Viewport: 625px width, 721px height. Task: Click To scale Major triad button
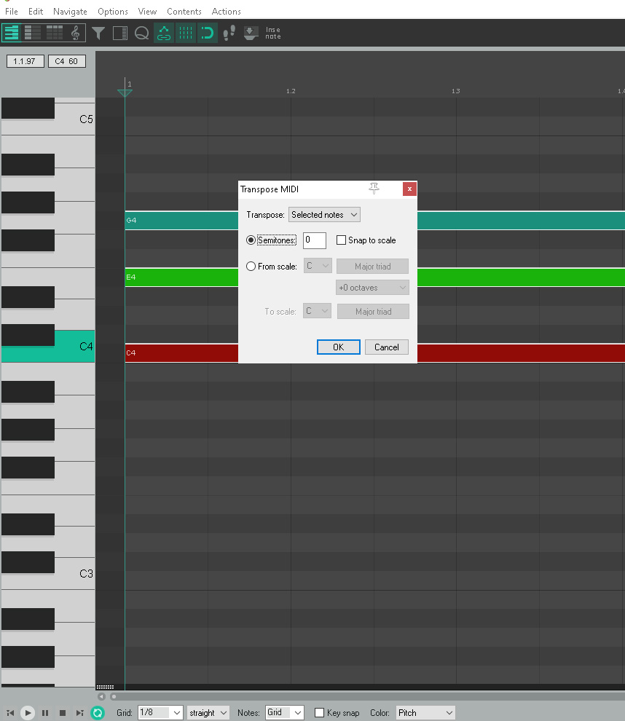[373, 311]
